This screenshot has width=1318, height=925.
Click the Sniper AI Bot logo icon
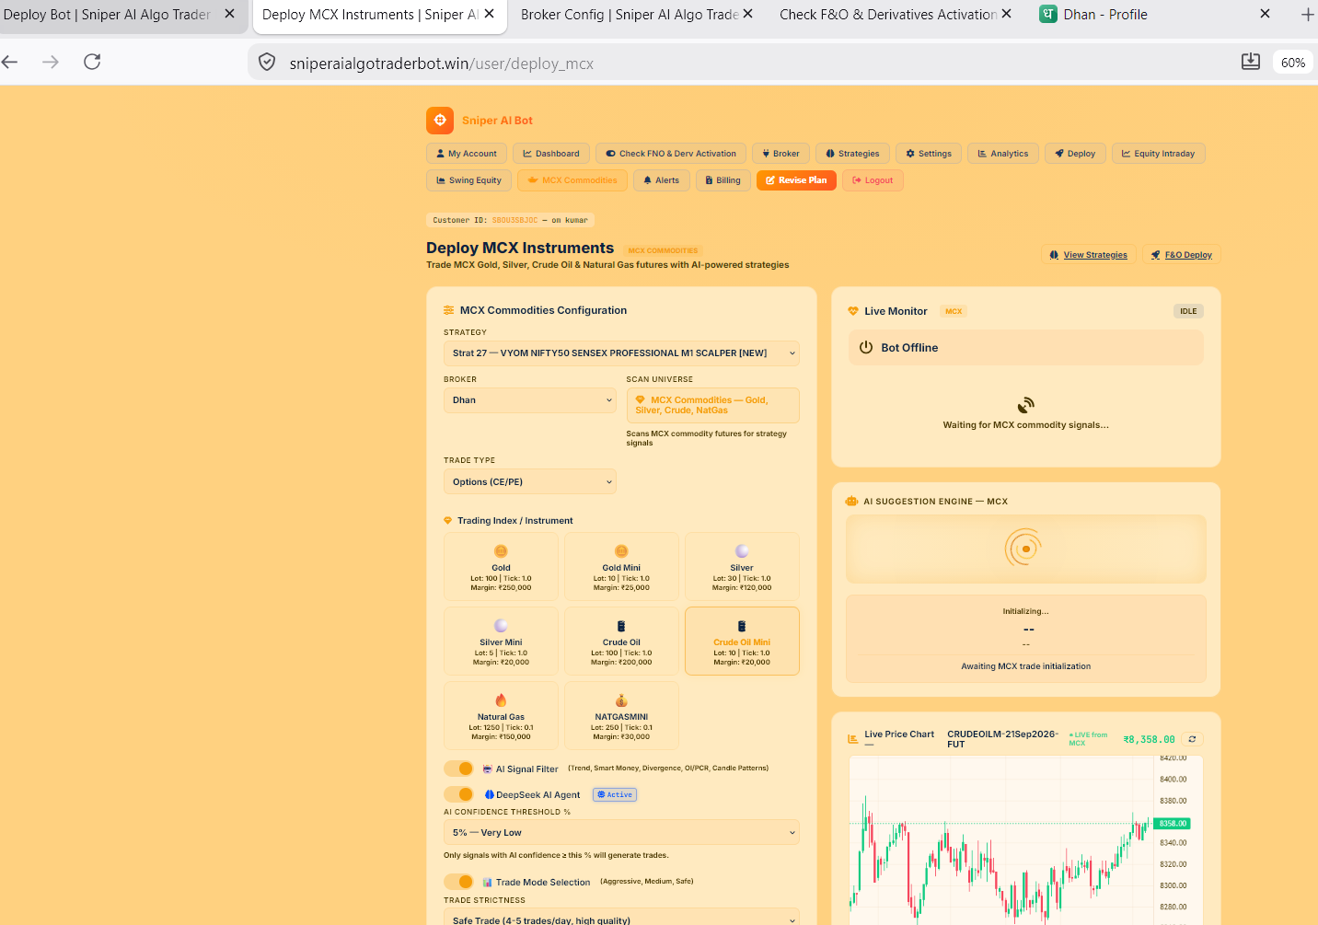(x=440, y=121)
